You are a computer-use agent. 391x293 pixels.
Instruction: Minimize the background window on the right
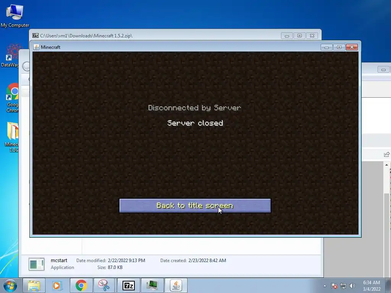coord(383,69)
